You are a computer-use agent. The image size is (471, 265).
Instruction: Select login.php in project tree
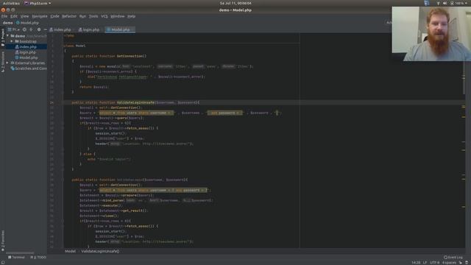(x=26, y=52)
